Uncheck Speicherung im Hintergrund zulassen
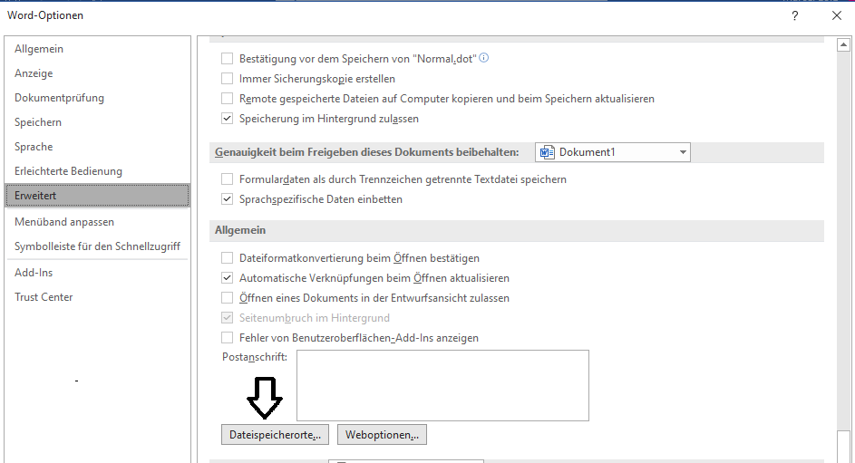This screenshot has height=463, width=855. (227, 118)
